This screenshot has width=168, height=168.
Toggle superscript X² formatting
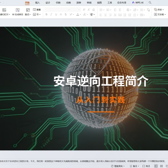pos(71,15)
